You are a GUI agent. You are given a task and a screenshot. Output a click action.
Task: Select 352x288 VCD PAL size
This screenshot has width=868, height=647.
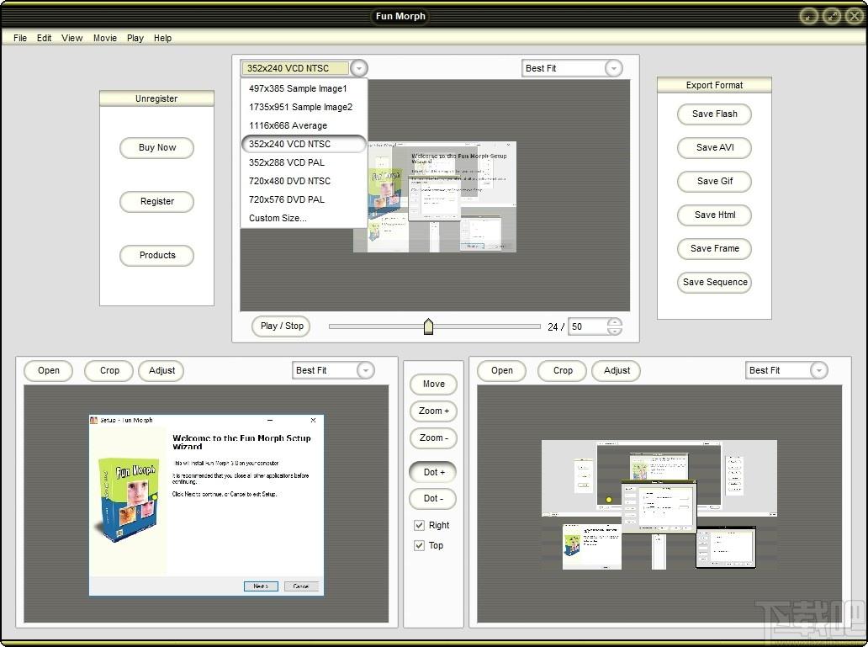tap(304, 162)
